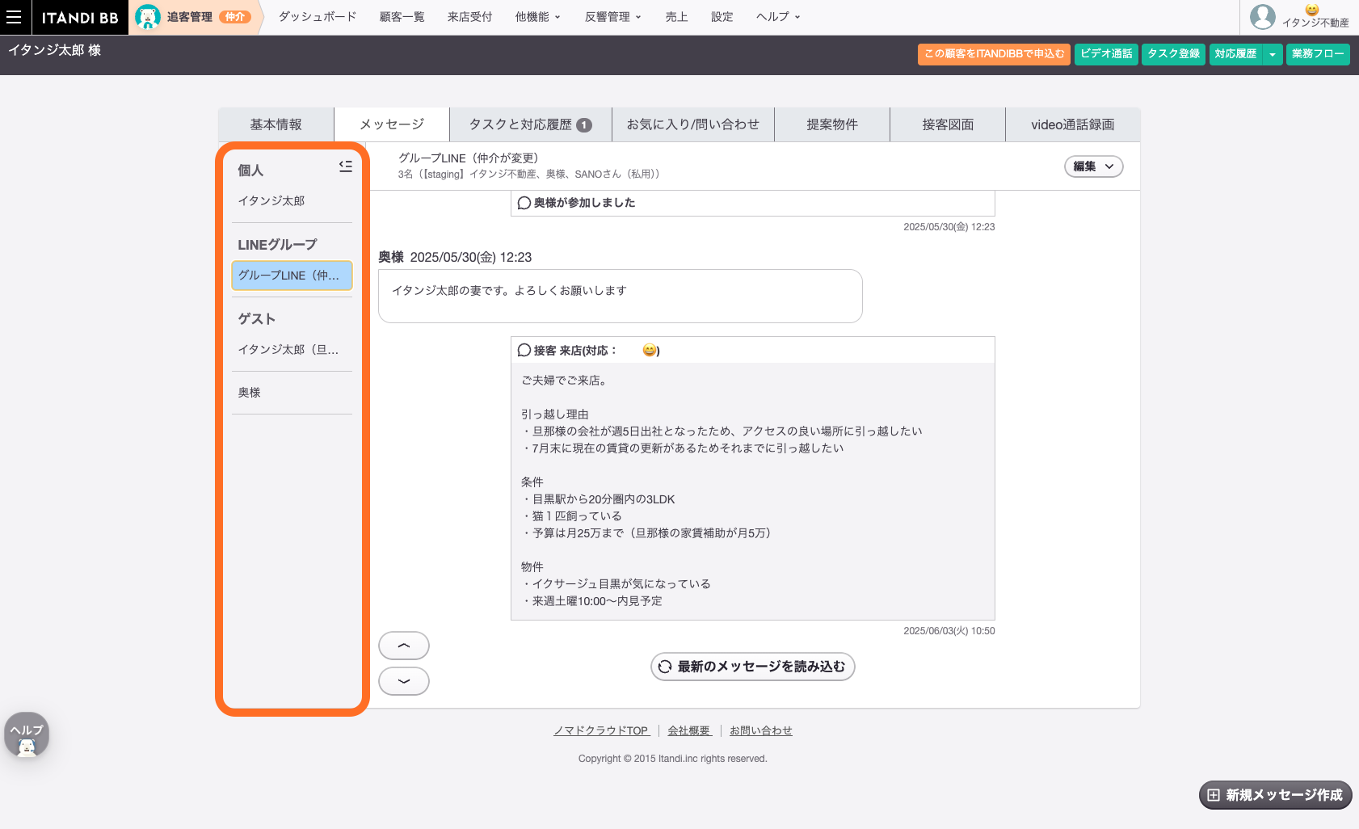Select the メッセージ tab

(x=392, y=124)
